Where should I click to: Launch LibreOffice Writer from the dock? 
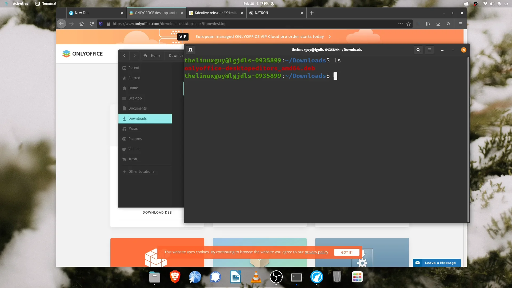click(236, 277)
